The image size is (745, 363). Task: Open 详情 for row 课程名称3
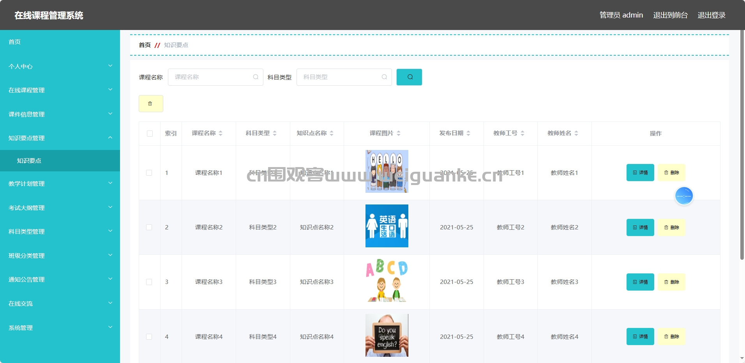[x=640, y=282]
